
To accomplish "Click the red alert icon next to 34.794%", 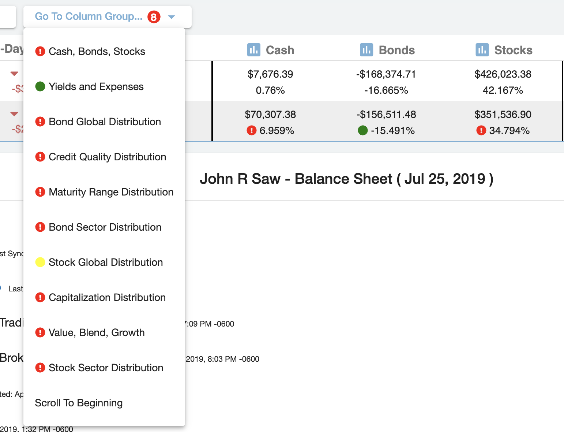I will click(482, 130).
